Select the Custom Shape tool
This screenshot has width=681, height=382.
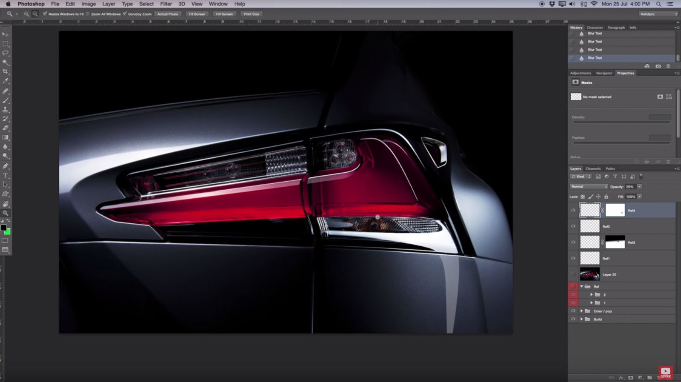tap(6, 194)
